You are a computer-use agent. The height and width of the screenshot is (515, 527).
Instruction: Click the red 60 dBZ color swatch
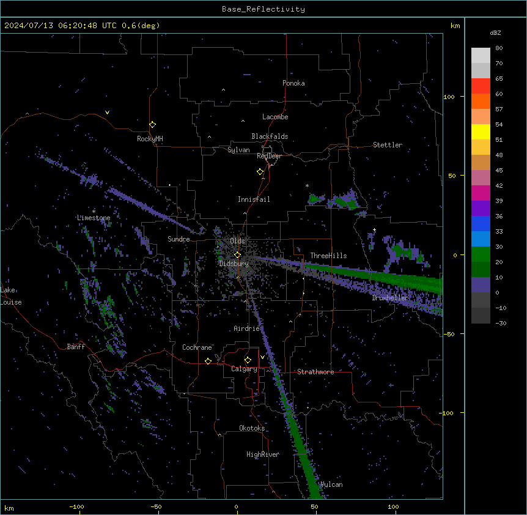point(481,86)
